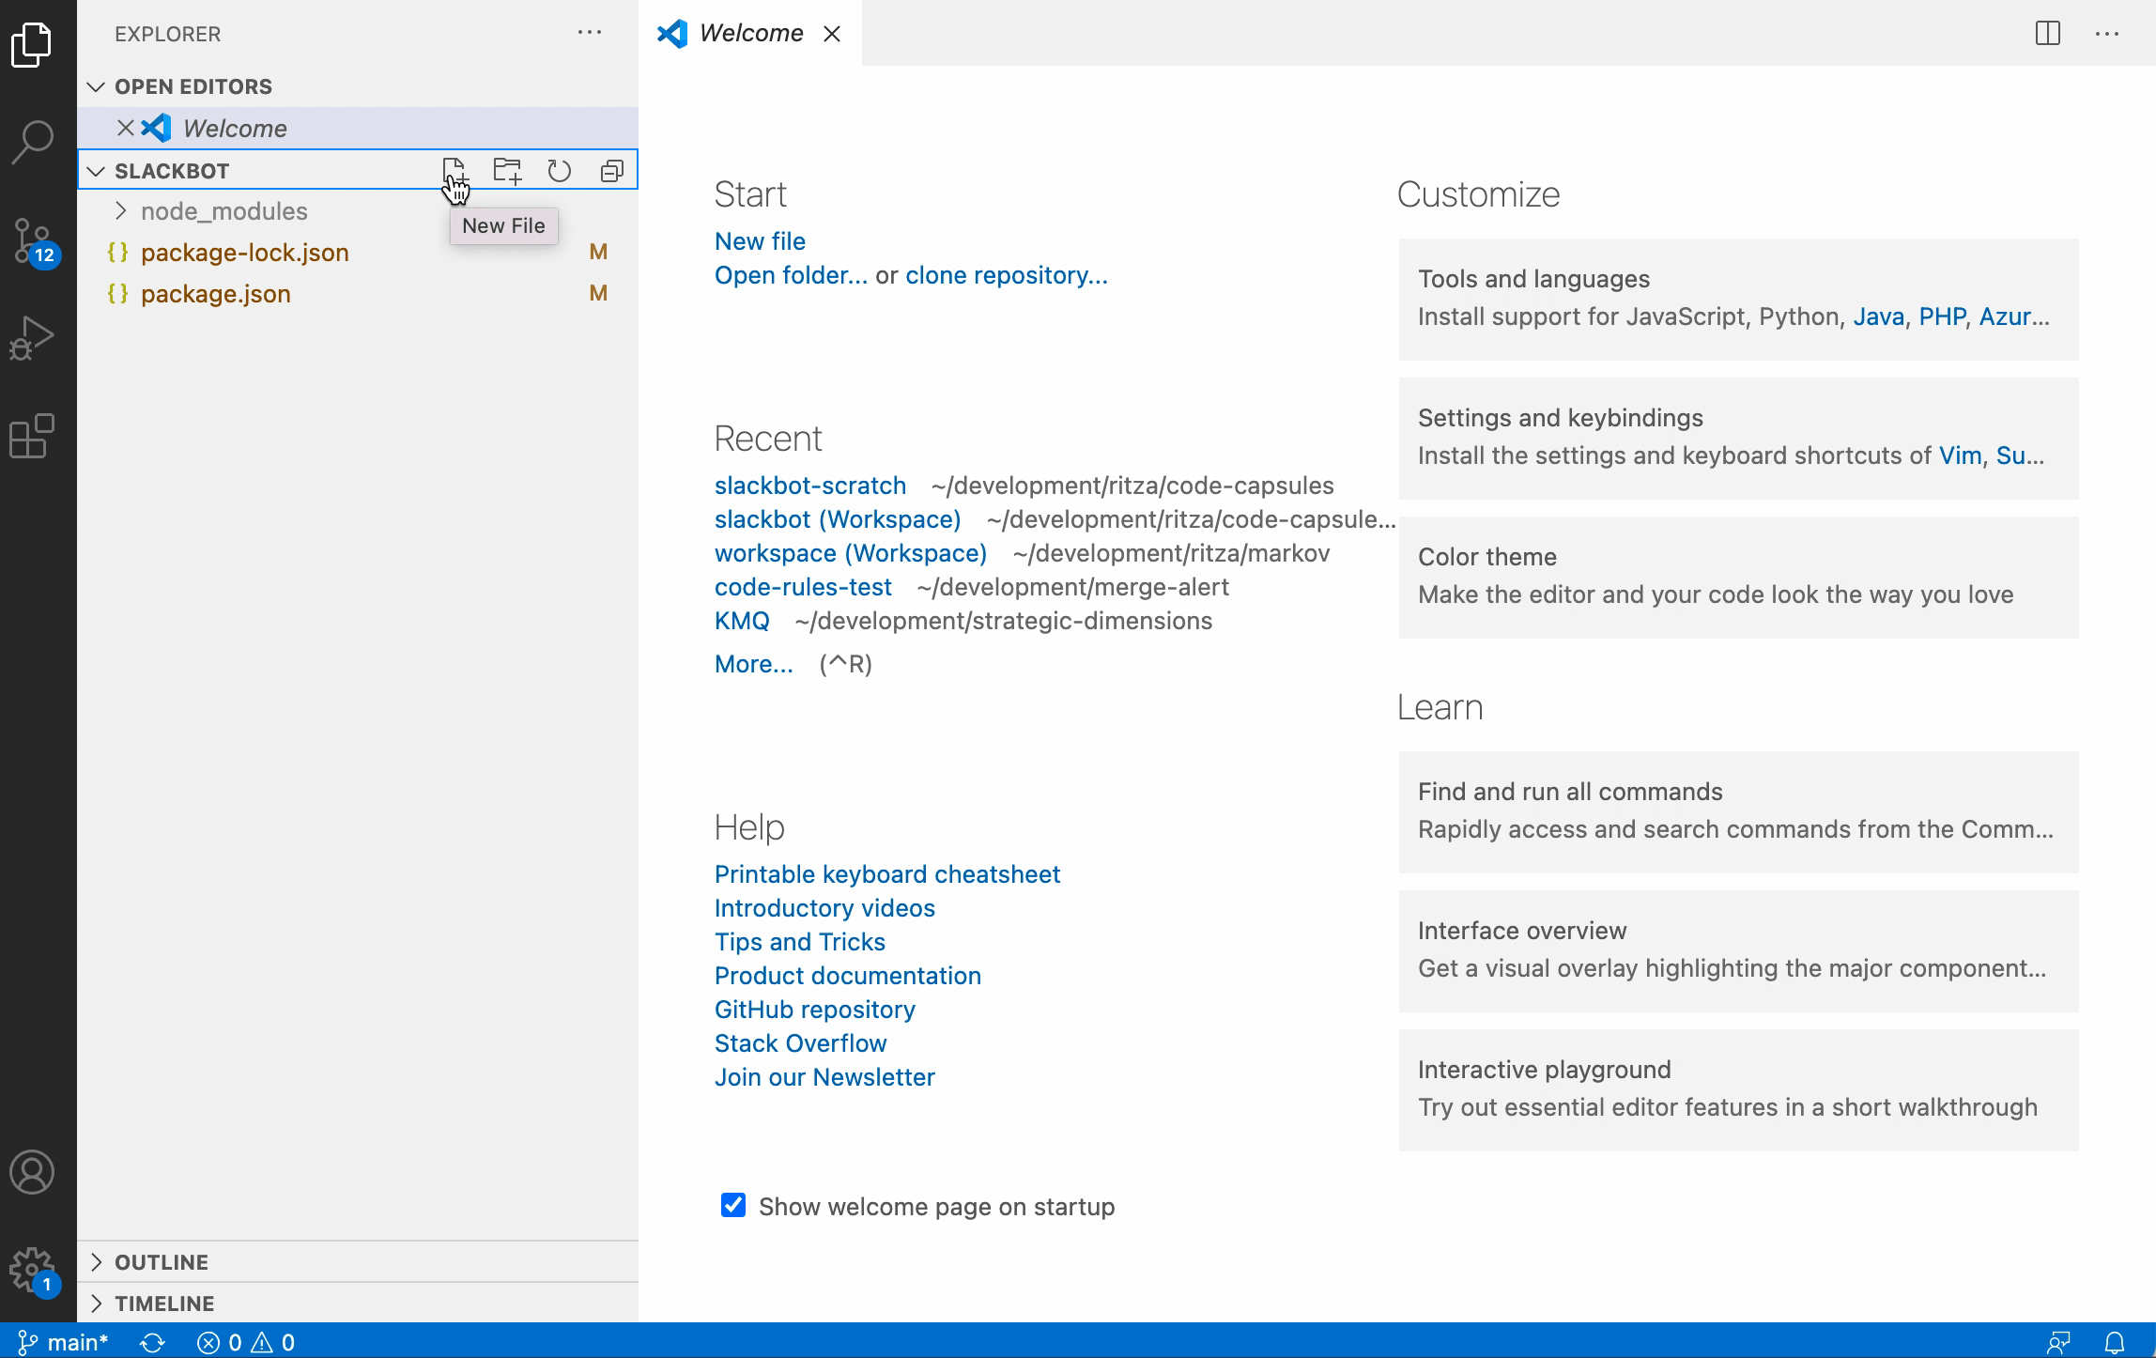The width and height of the screenshot is (2156, 1358).
Task: Open the Explorer more actions menu
Action: 590,33
